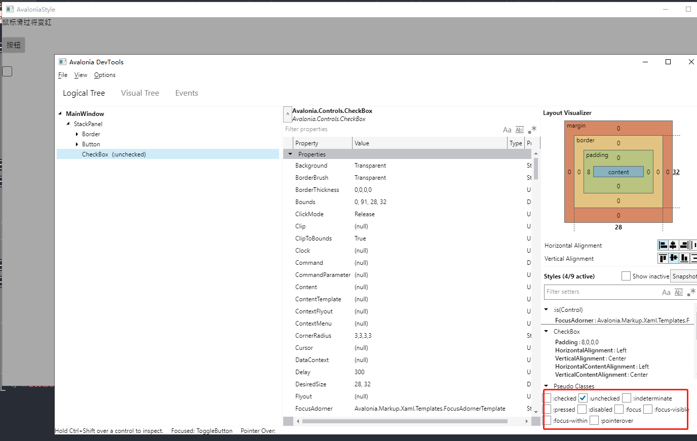
Task: Click the margin-right value 32 in Layout Visualizer
Action: [x=676, y=172]
